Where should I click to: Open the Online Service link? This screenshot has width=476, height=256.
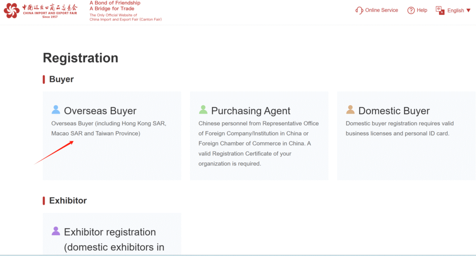pos(382,10)
